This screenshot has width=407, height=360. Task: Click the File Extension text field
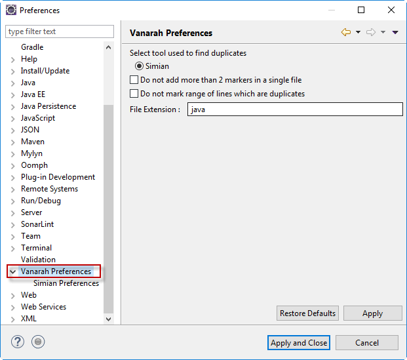coord(294,110)
